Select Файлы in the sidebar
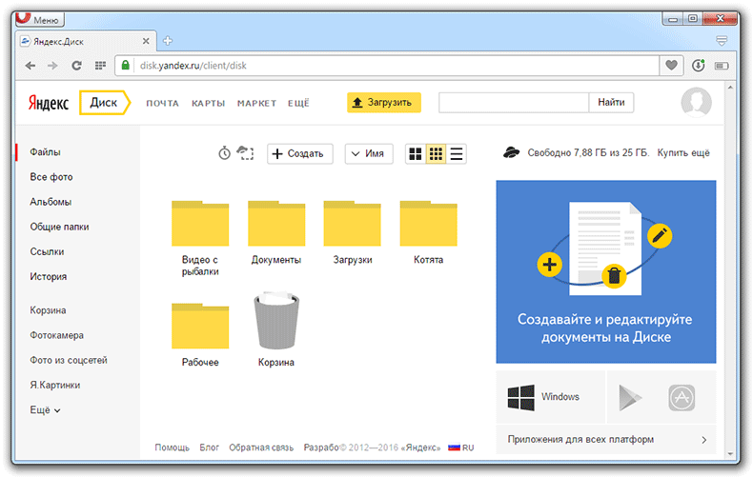This screenshot has width=753, height=477. coord(45,152)
